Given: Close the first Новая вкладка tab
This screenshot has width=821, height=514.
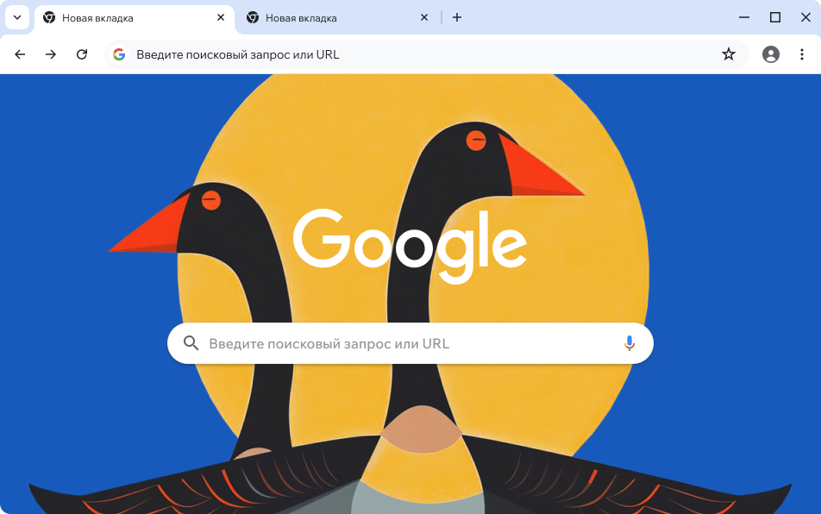Looking at the screenshot, I should tap(221, 18).
